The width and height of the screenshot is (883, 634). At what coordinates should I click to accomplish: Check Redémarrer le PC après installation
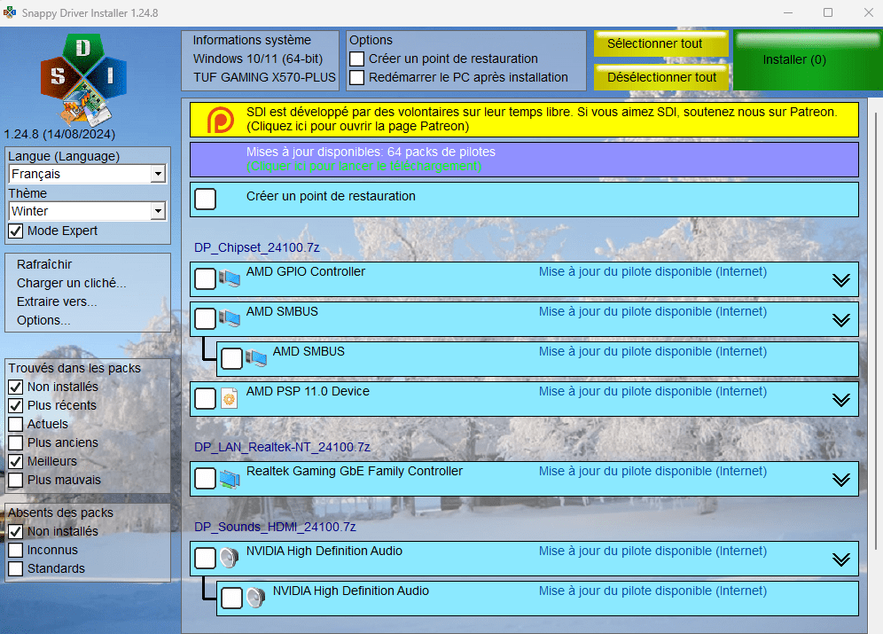(357, 78)
